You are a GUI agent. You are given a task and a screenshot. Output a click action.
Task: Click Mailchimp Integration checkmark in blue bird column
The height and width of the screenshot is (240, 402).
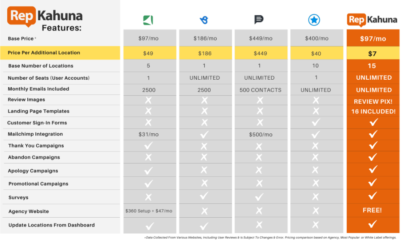pos(204,134)
